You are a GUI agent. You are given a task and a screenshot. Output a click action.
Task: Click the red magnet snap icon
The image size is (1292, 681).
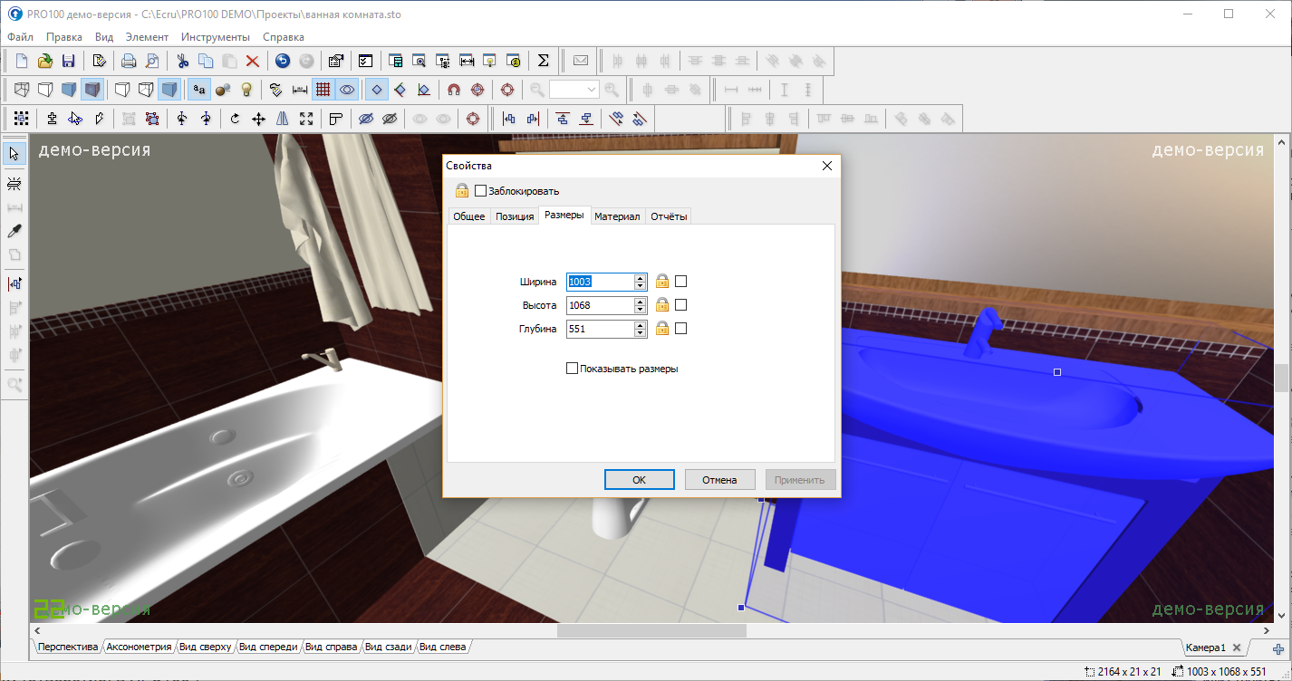[x=454, y=90]
